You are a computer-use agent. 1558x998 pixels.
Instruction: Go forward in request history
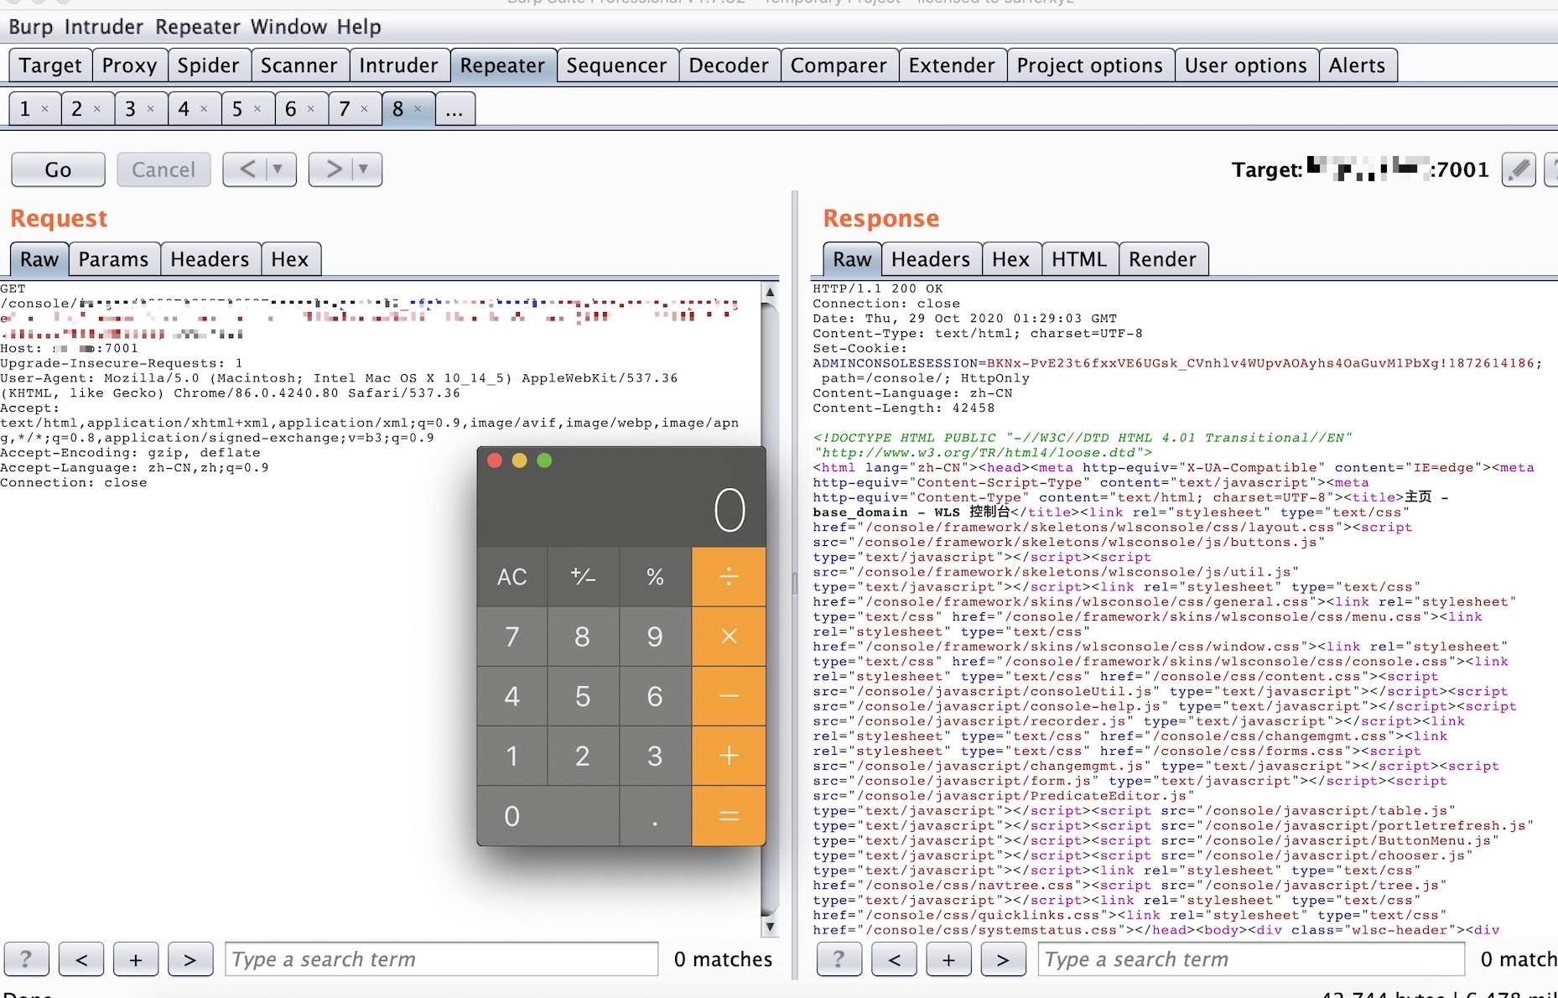333,169
